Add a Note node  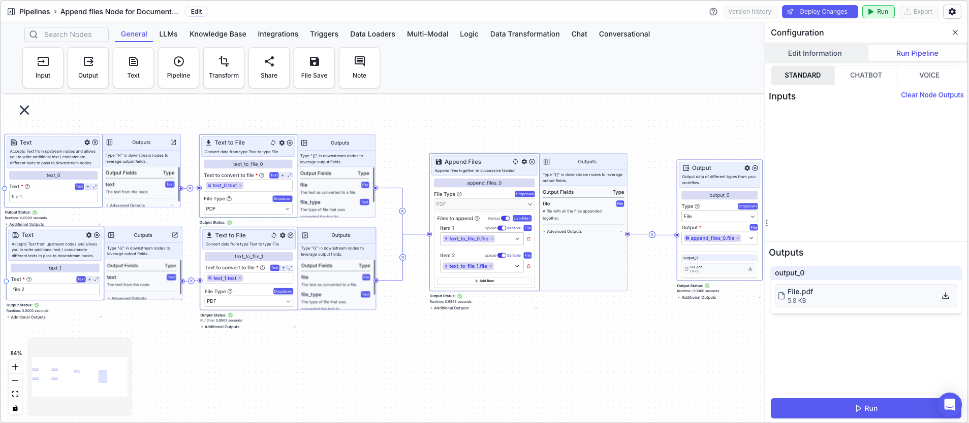(359, 67)
